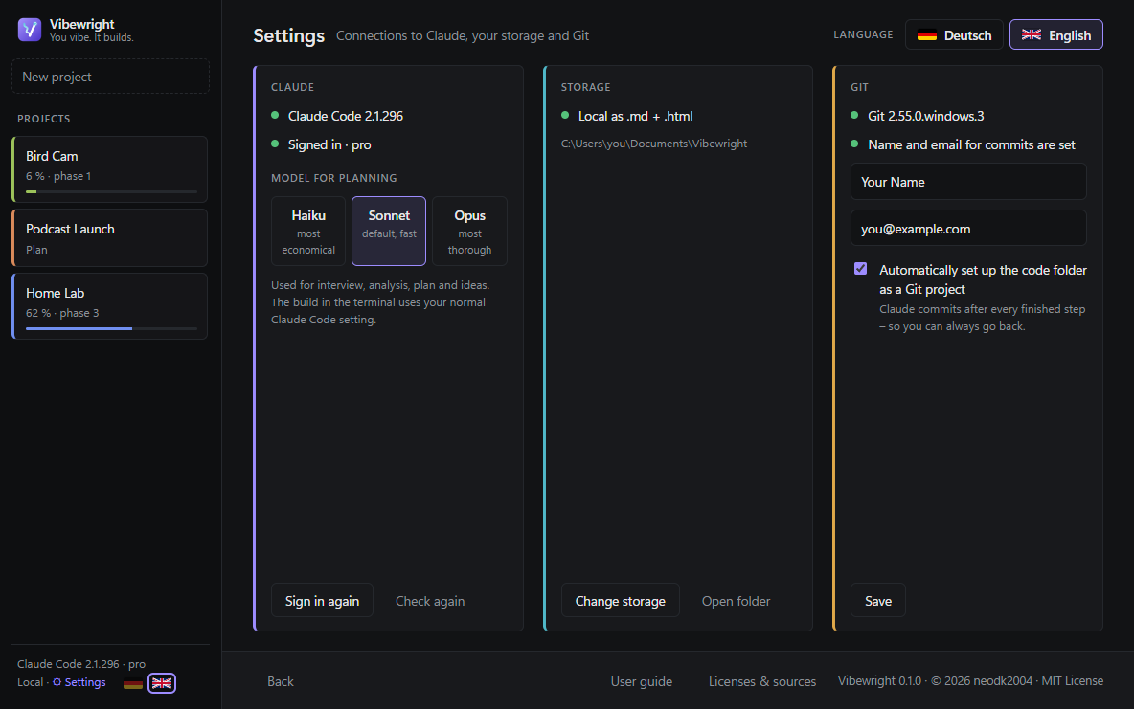This screenshot has width=1134, height=709.
Task: Open the Home Lab project
Action: point(110,306)
